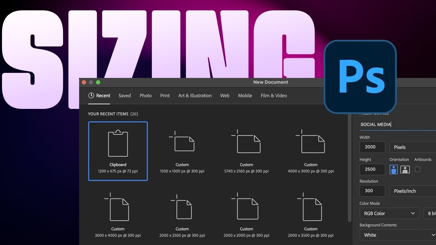The width and height of the screenshot is (436, 245).
Task: Open the Print presets tab
Action: pos(165,96)
